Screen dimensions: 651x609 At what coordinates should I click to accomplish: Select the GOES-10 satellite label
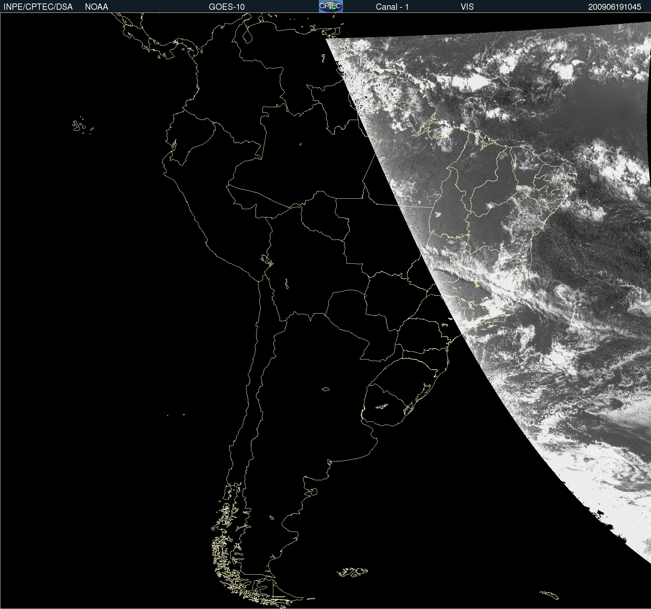coord(227,7)
